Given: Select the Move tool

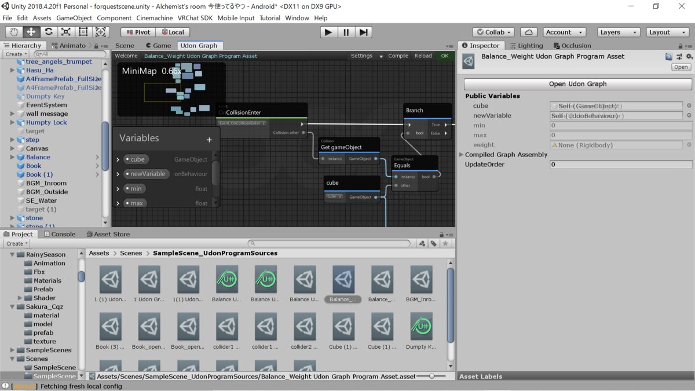Looking at the screenshot, I should click(x=31, y=32).
